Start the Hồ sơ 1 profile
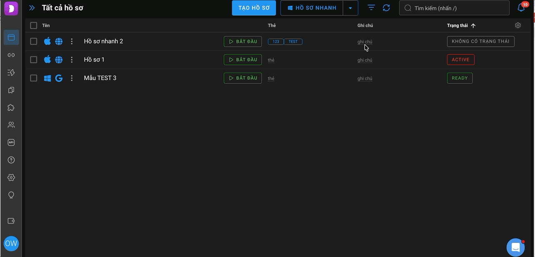 pos(243,60)
